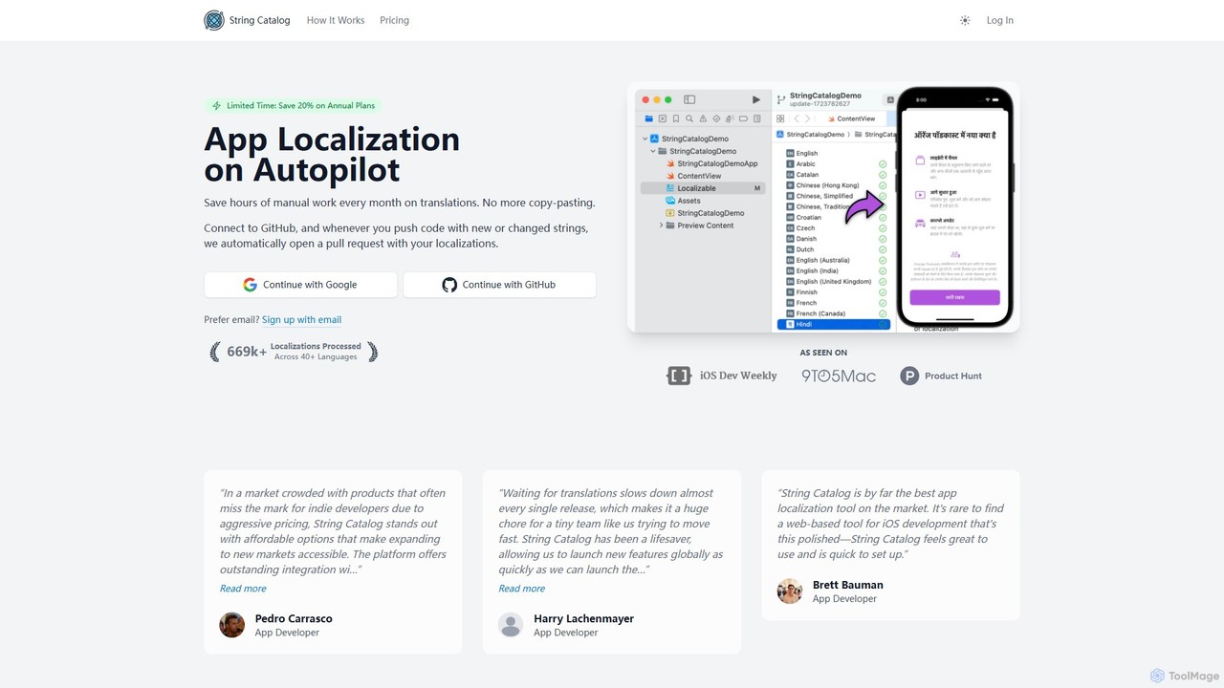Screen dimensions: 1224x688
Task: Open the Sign up with email link
Action: click(301, 320)
